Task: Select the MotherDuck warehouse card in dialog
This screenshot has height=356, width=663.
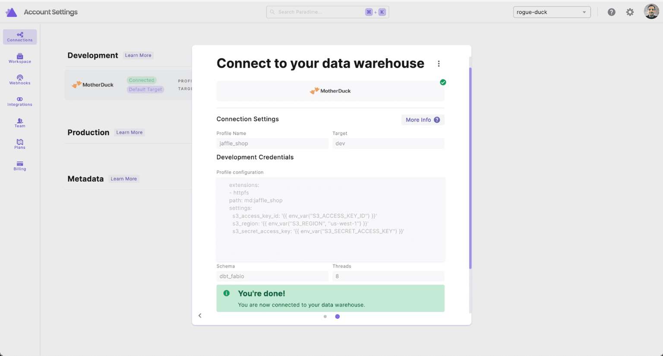Action: pos(330,91)
